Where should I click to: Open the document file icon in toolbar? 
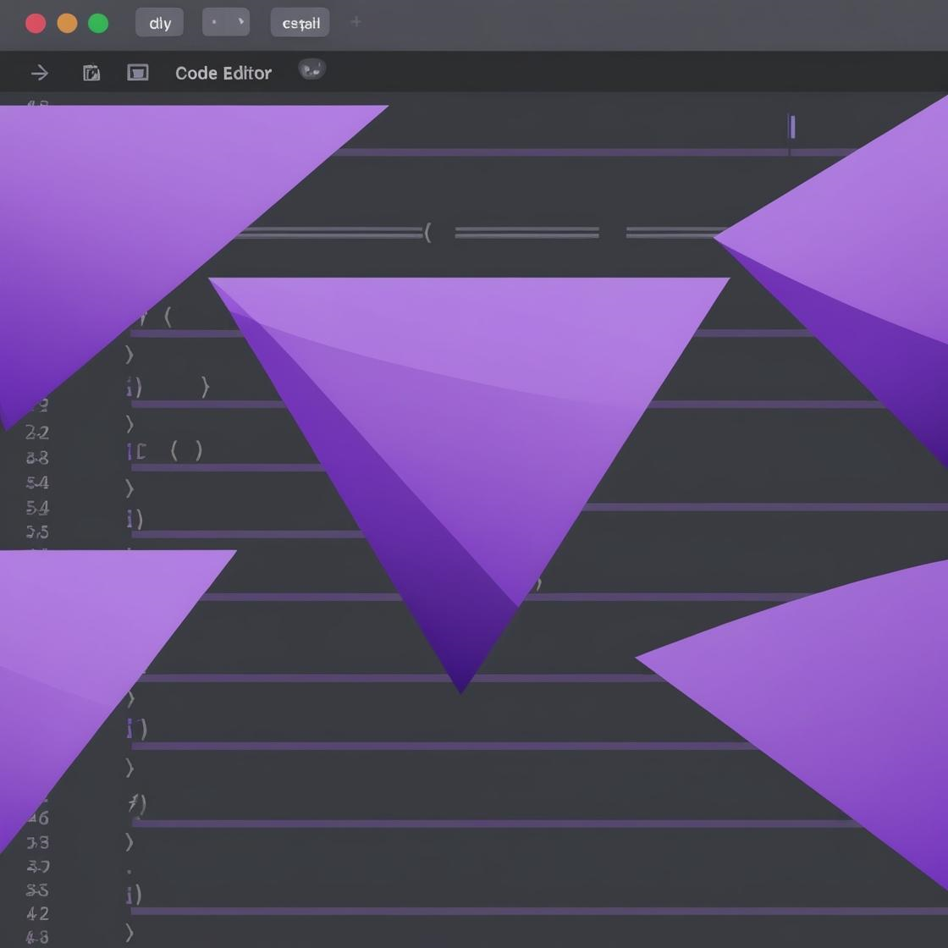(91, 74)
